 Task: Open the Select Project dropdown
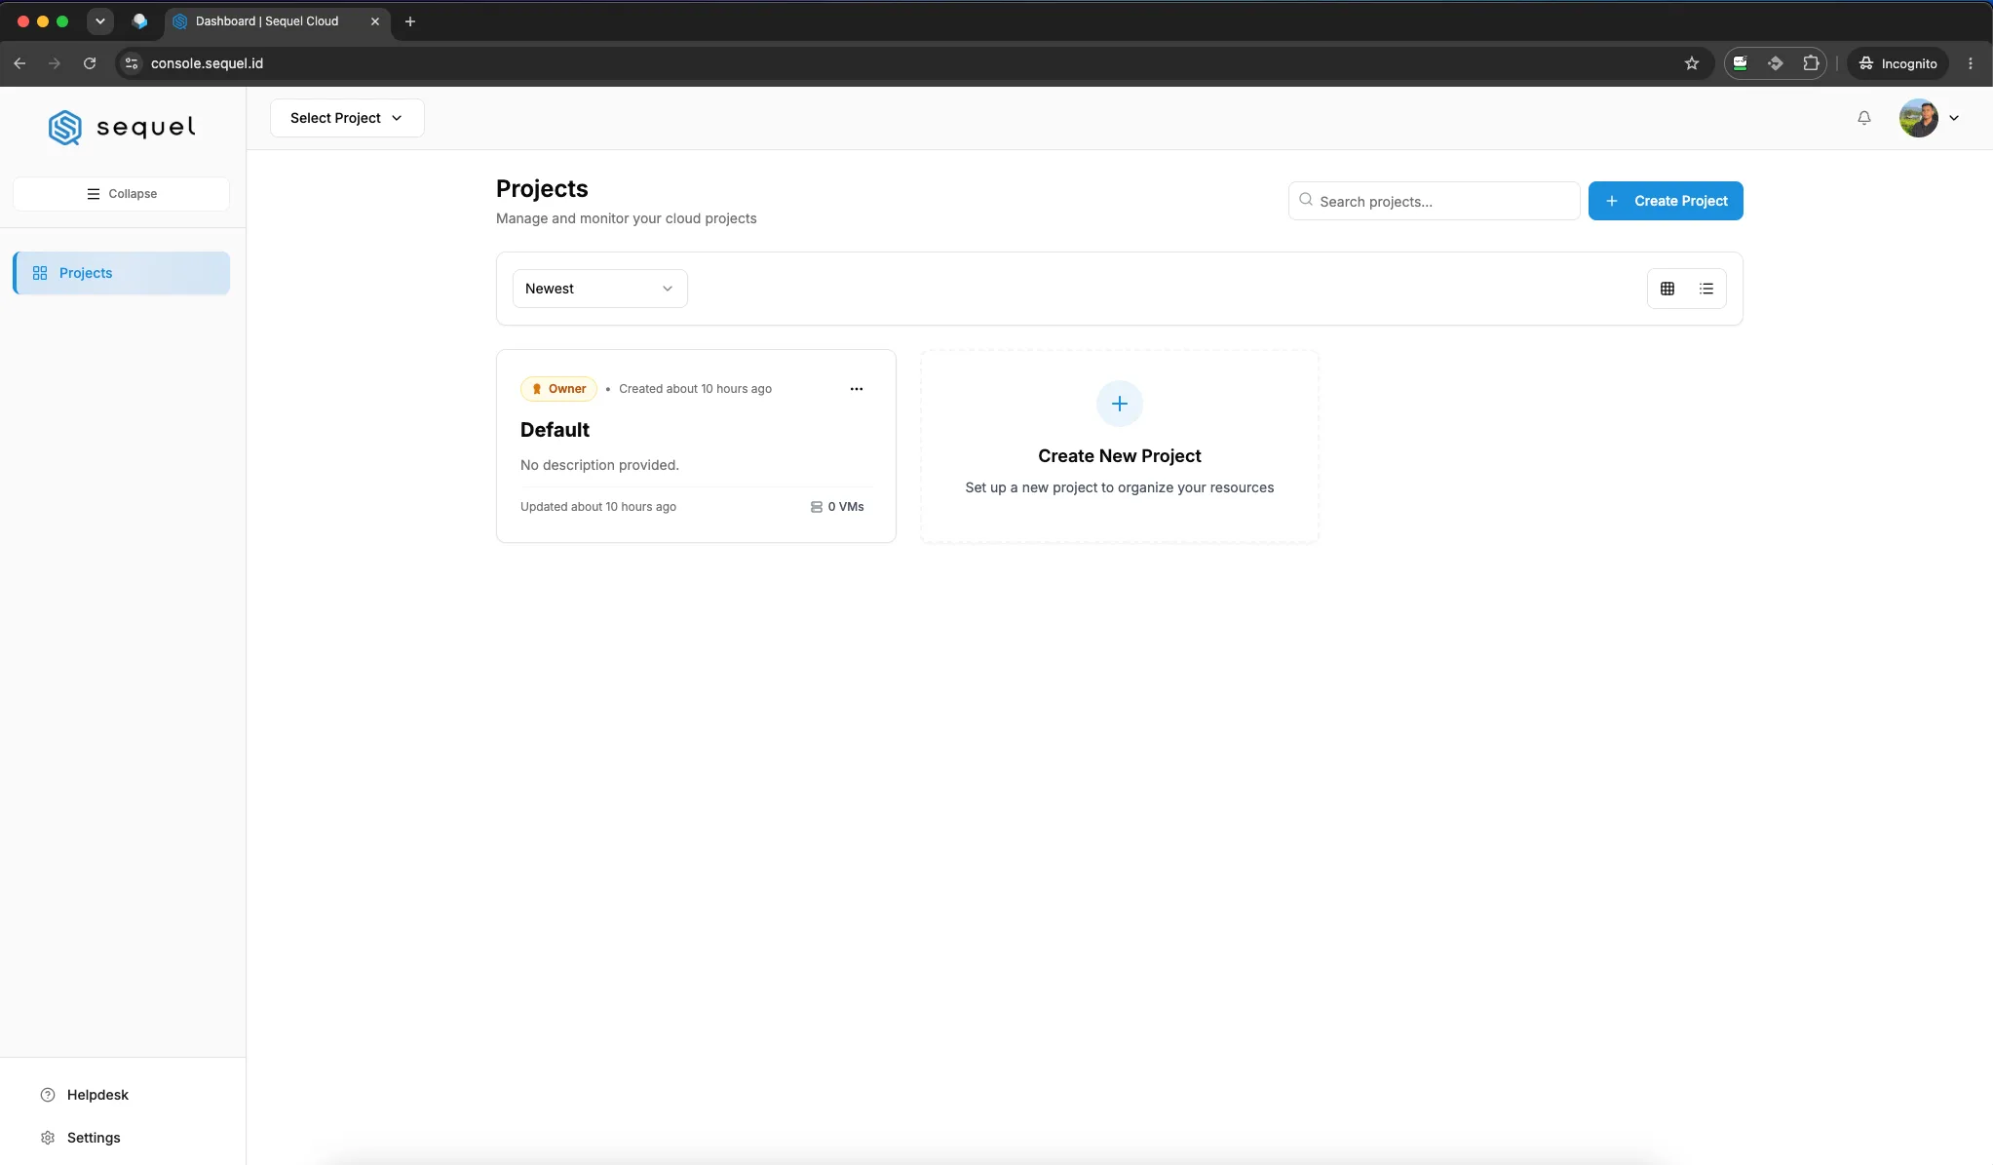click(x=347, y=118)
